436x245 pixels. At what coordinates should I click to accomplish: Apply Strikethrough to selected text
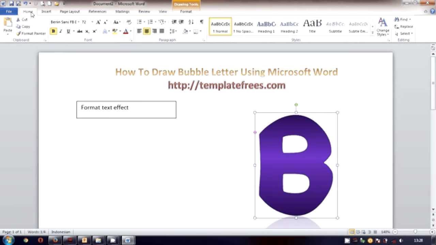tap(79, 31)
